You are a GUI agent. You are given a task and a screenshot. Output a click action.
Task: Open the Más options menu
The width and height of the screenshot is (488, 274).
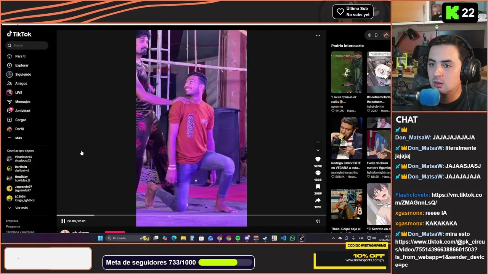tap(14, 138)
